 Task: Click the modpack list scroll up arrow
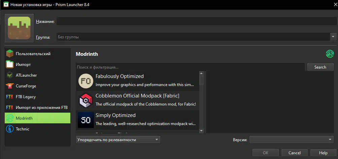(x=202, y=74)
